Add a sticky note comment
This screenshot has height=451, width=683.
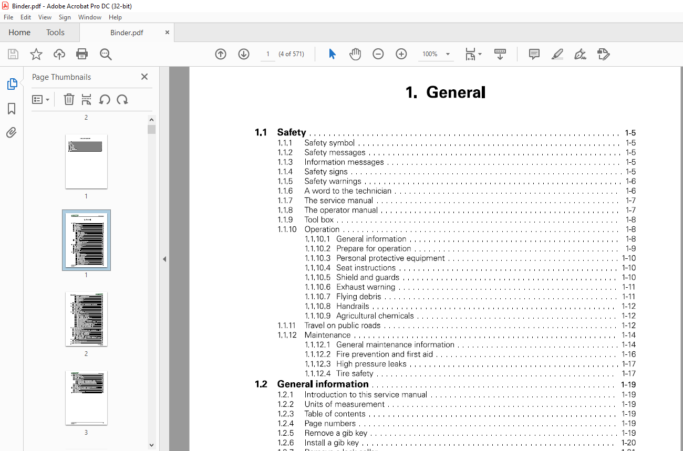point(534,54)
